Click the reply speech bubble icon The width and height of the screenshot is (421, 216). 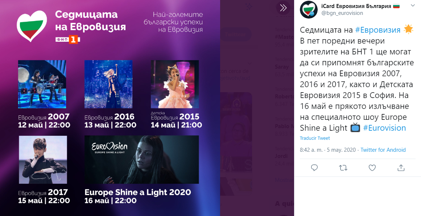pyautogui.click(x=314, y=168)
